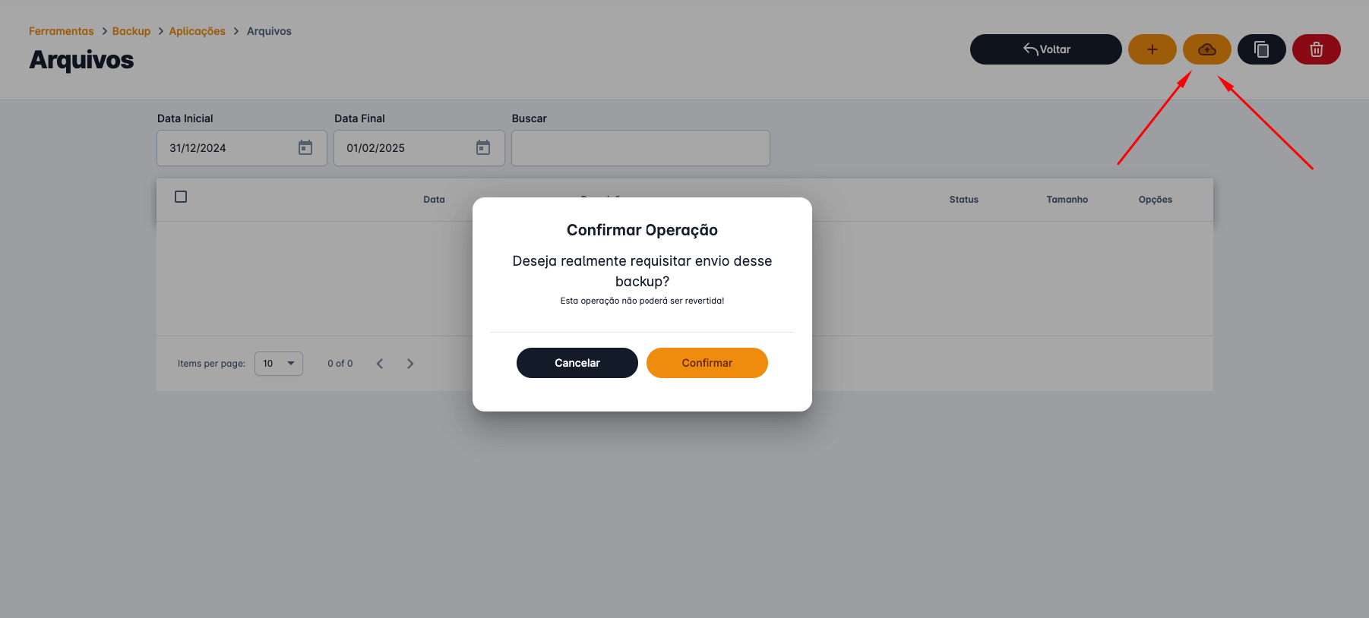
Task: Click the dark copy icon button
Action: click(x=1261, y=49)
